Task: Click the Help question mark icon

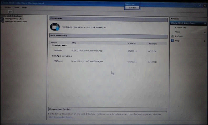Action: tap(172, 40)
